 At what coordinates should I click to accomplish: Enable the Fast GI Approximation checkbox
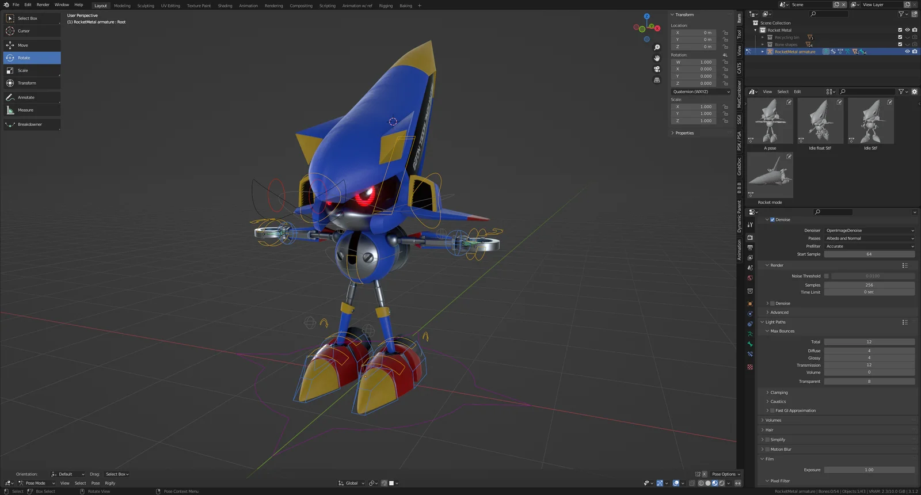(x=772, y=410)
